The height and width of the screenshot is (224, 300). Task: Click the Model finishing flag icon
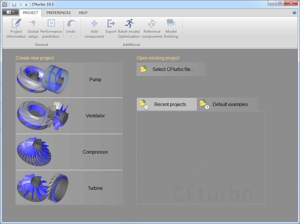click(171, 23)
